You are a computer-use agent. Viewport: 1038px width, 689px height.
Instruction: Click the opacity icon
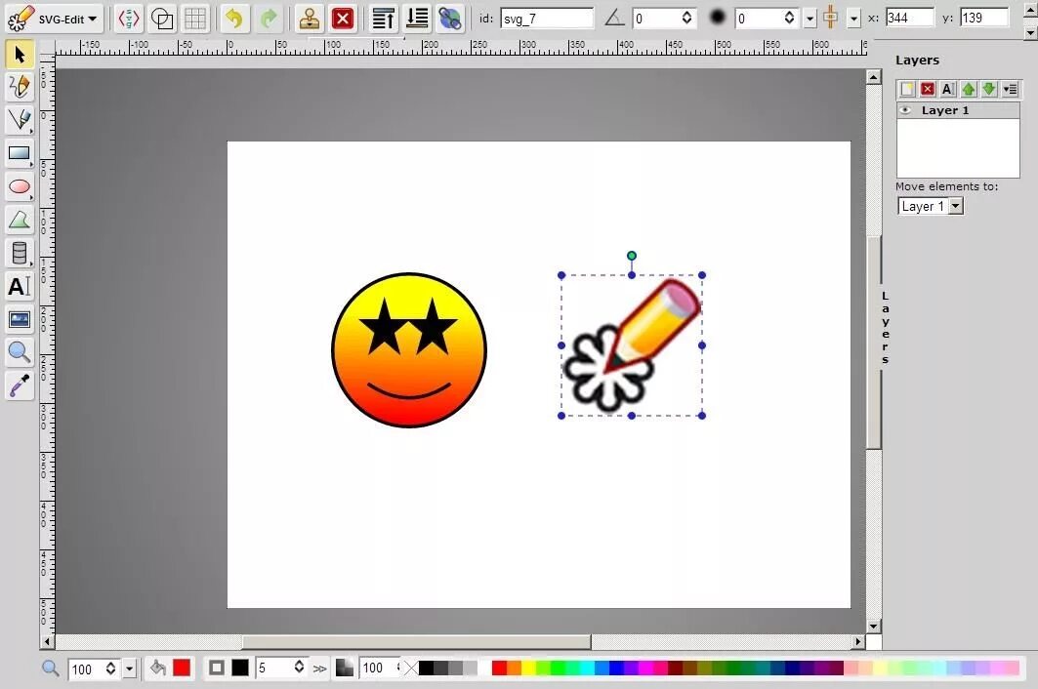pyautogui.click(x=345, y=668)
